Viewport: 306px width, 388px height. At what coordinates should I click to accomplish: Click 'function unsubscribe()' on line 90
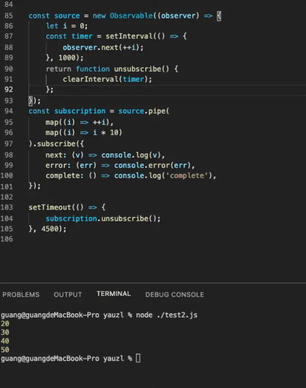[122, 69]
